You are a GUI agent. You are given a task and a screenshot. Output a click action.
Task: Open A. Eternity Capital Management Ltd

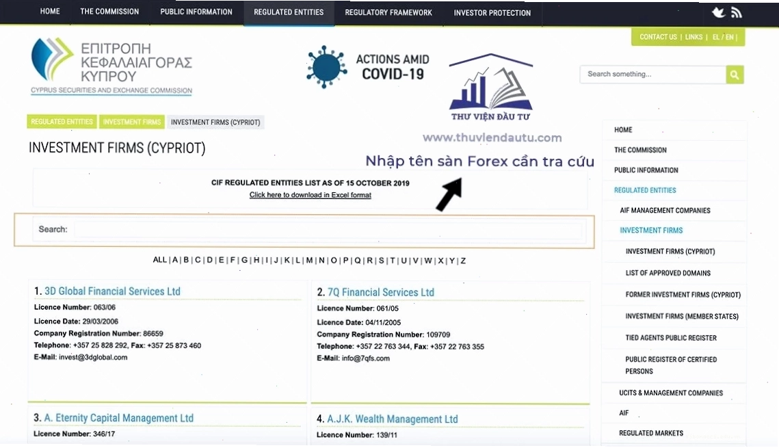tap(119, 418)
